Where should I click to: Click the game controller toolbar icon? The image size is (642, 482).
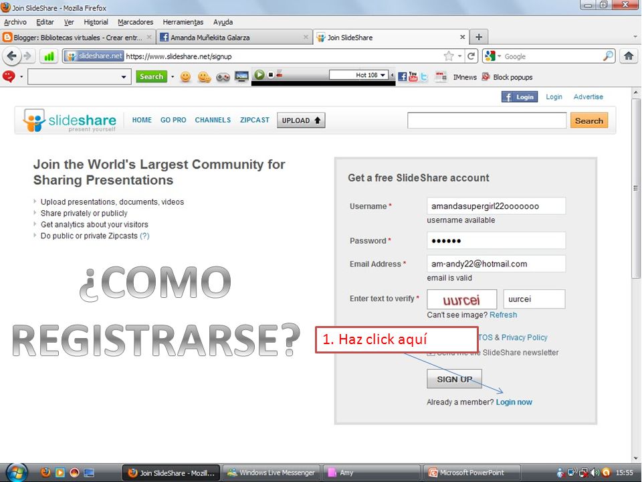click(x=223, y=76)
